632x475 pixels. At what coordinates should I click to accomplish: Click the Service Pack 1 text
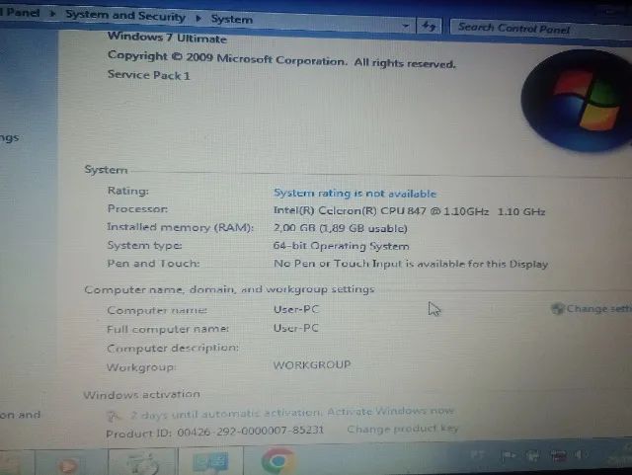[x=148, y=75]
